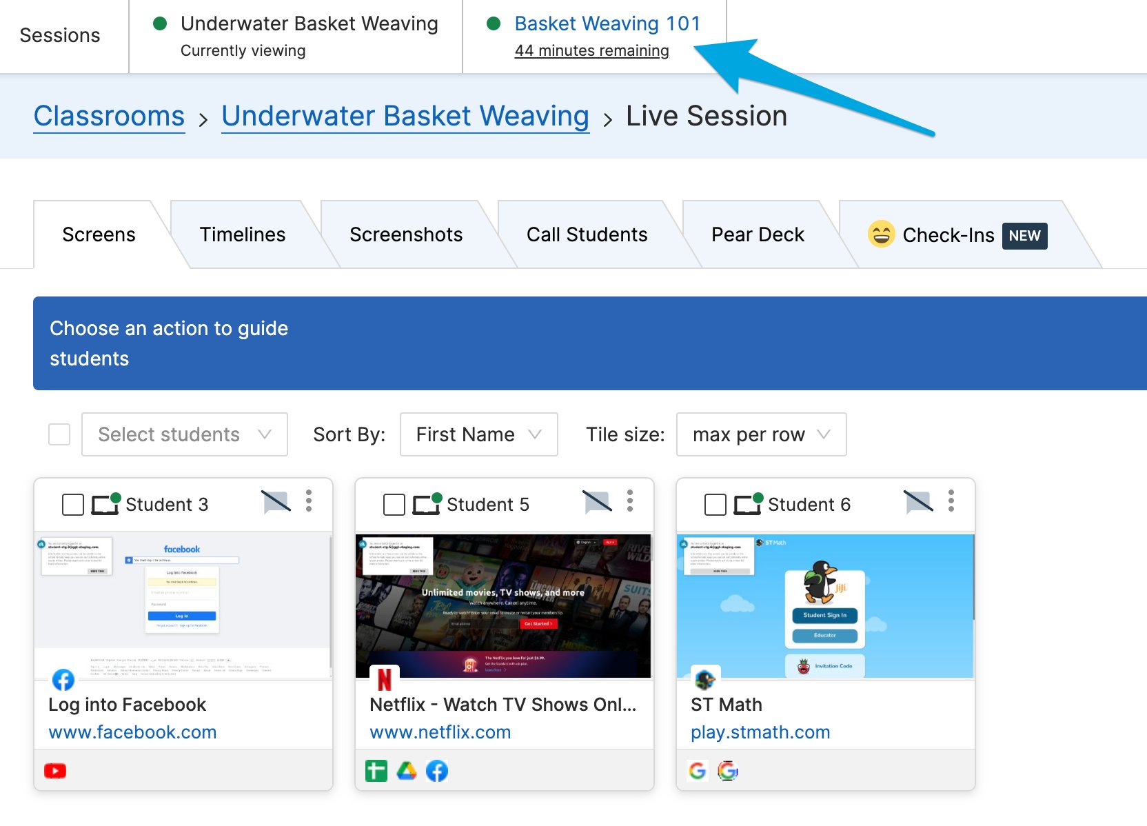Open the max per row tile size dropdown
The width and height of the screenshot is (1147, 826).
pyautogui.click(x=762, y=434)
